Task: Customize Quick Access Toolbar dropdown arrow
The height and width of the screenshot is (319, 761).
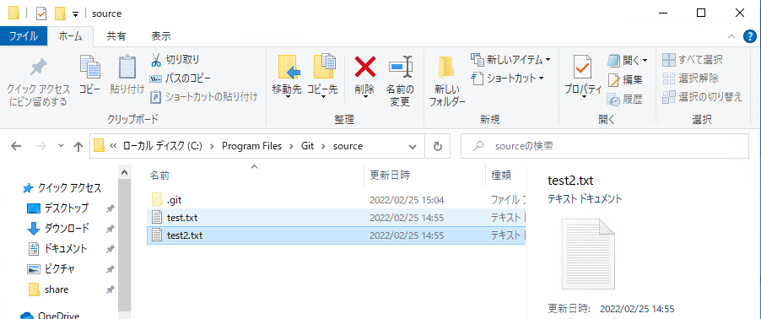Action: [x=75, y=14]
